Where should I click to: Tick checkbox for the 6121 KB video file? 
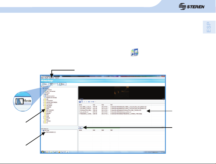click(x=79, y=108)
